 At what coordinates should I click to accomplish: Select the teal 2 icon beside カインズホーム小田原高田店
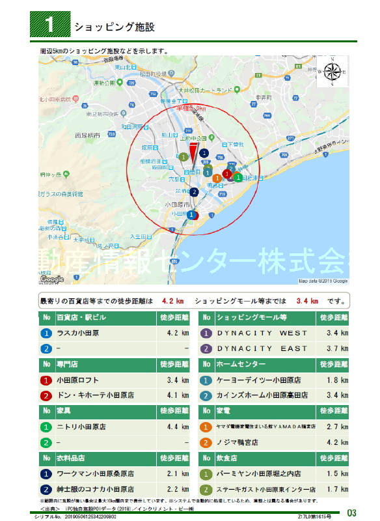click(206, 396)
